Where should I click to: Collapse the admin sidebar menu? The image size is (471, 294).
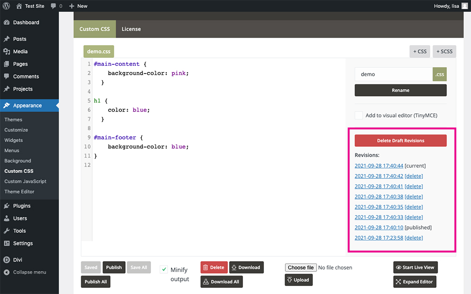click(x=29, y=272)
